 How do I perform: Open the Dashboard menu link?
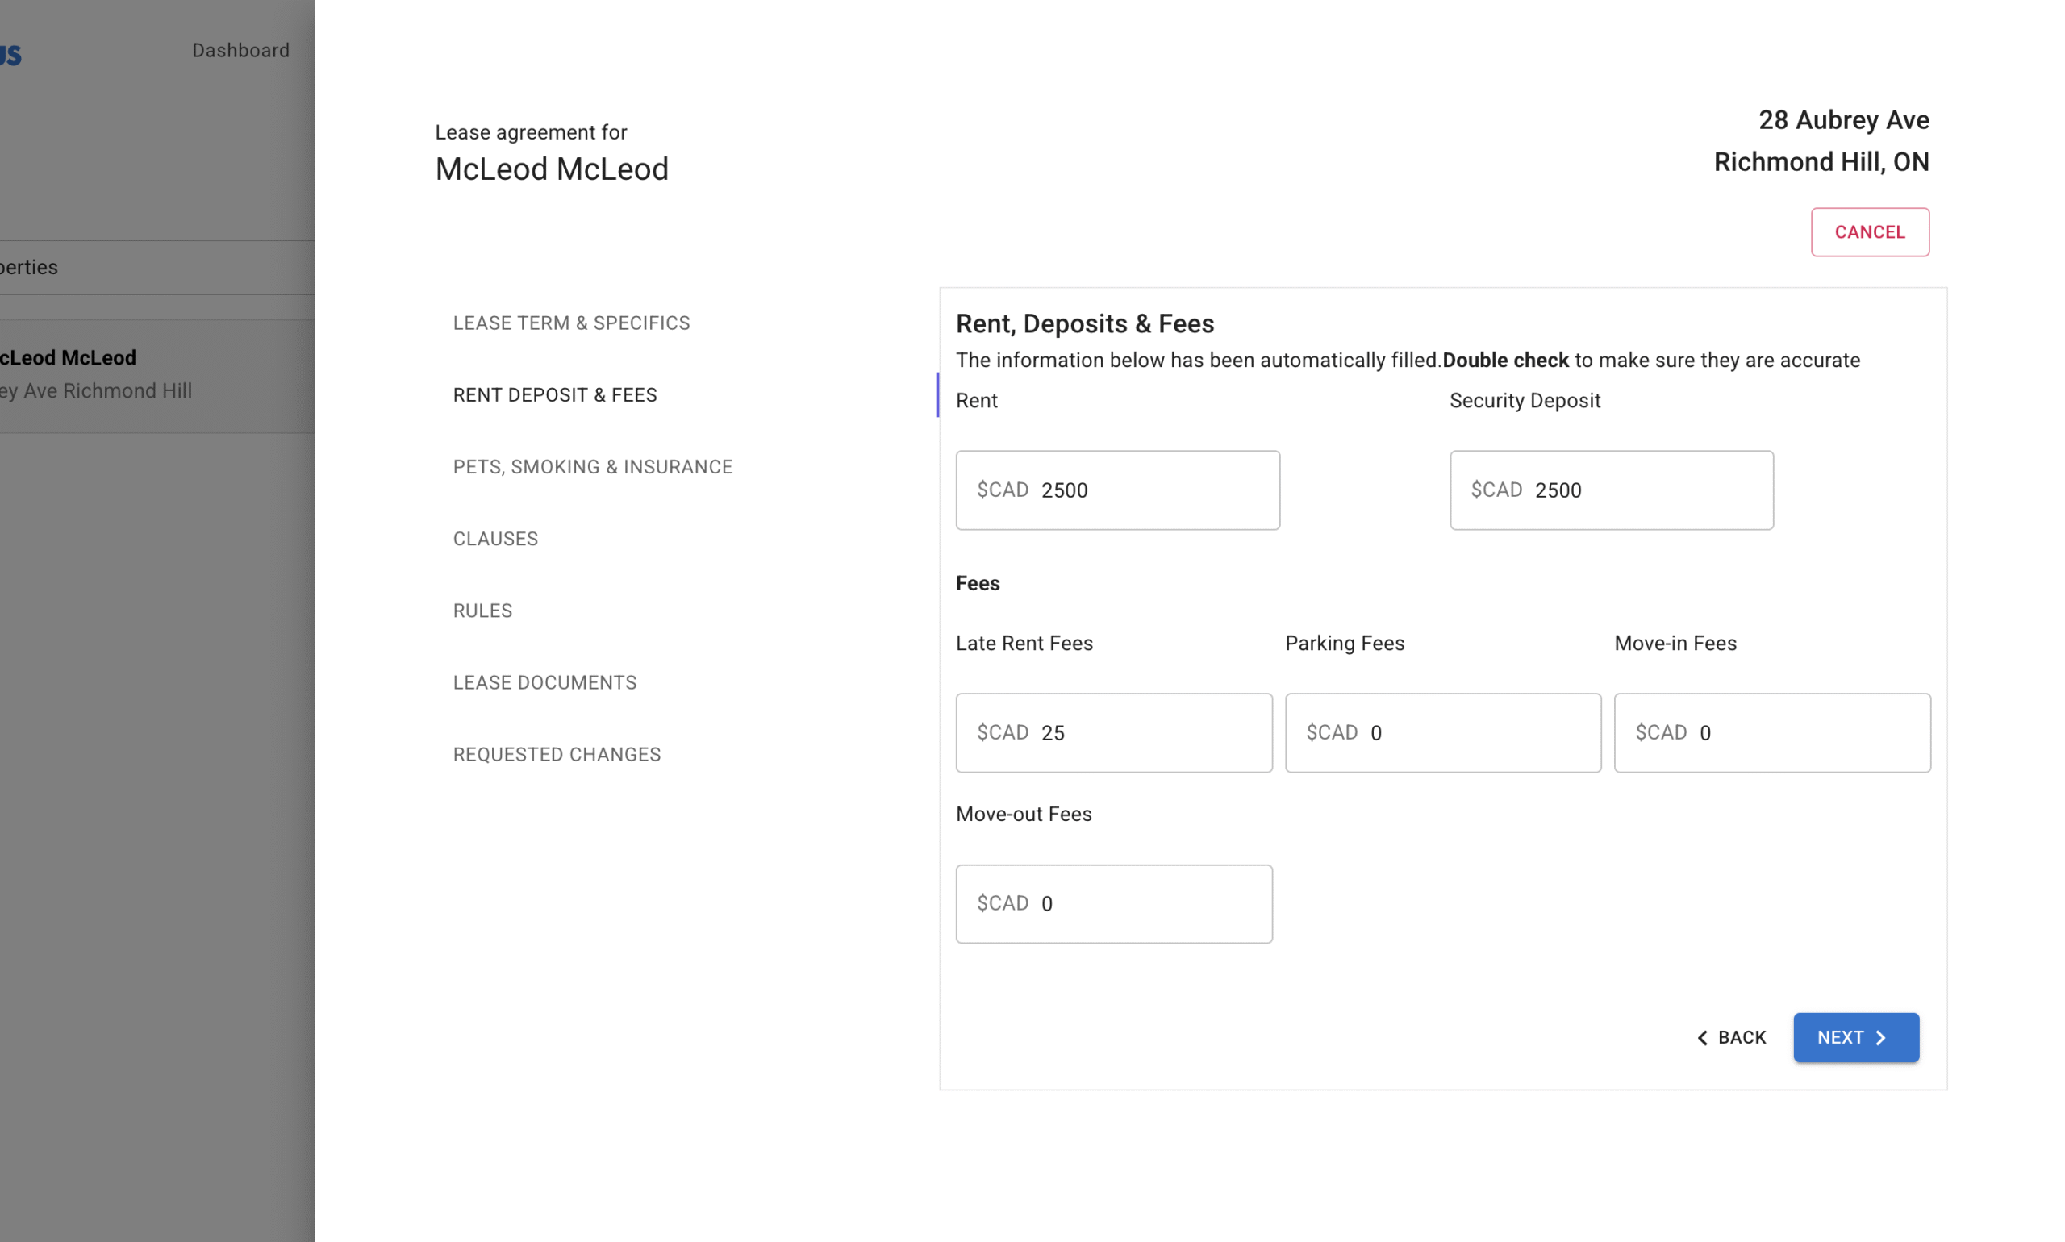coord(240,50)
